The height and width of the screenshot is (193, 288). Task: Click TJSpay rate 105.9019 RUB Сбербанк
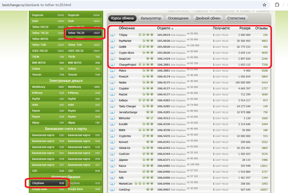pos(171,35)
